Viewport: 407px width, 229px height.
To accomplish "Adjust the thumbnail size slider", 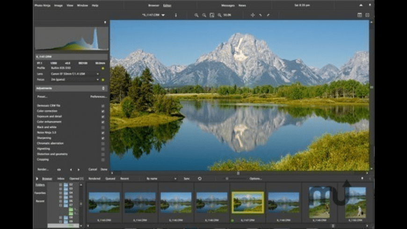I will (x=228, y=179).
